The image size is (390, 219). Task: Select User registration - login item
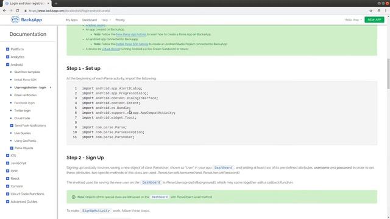tap(30, 88)
